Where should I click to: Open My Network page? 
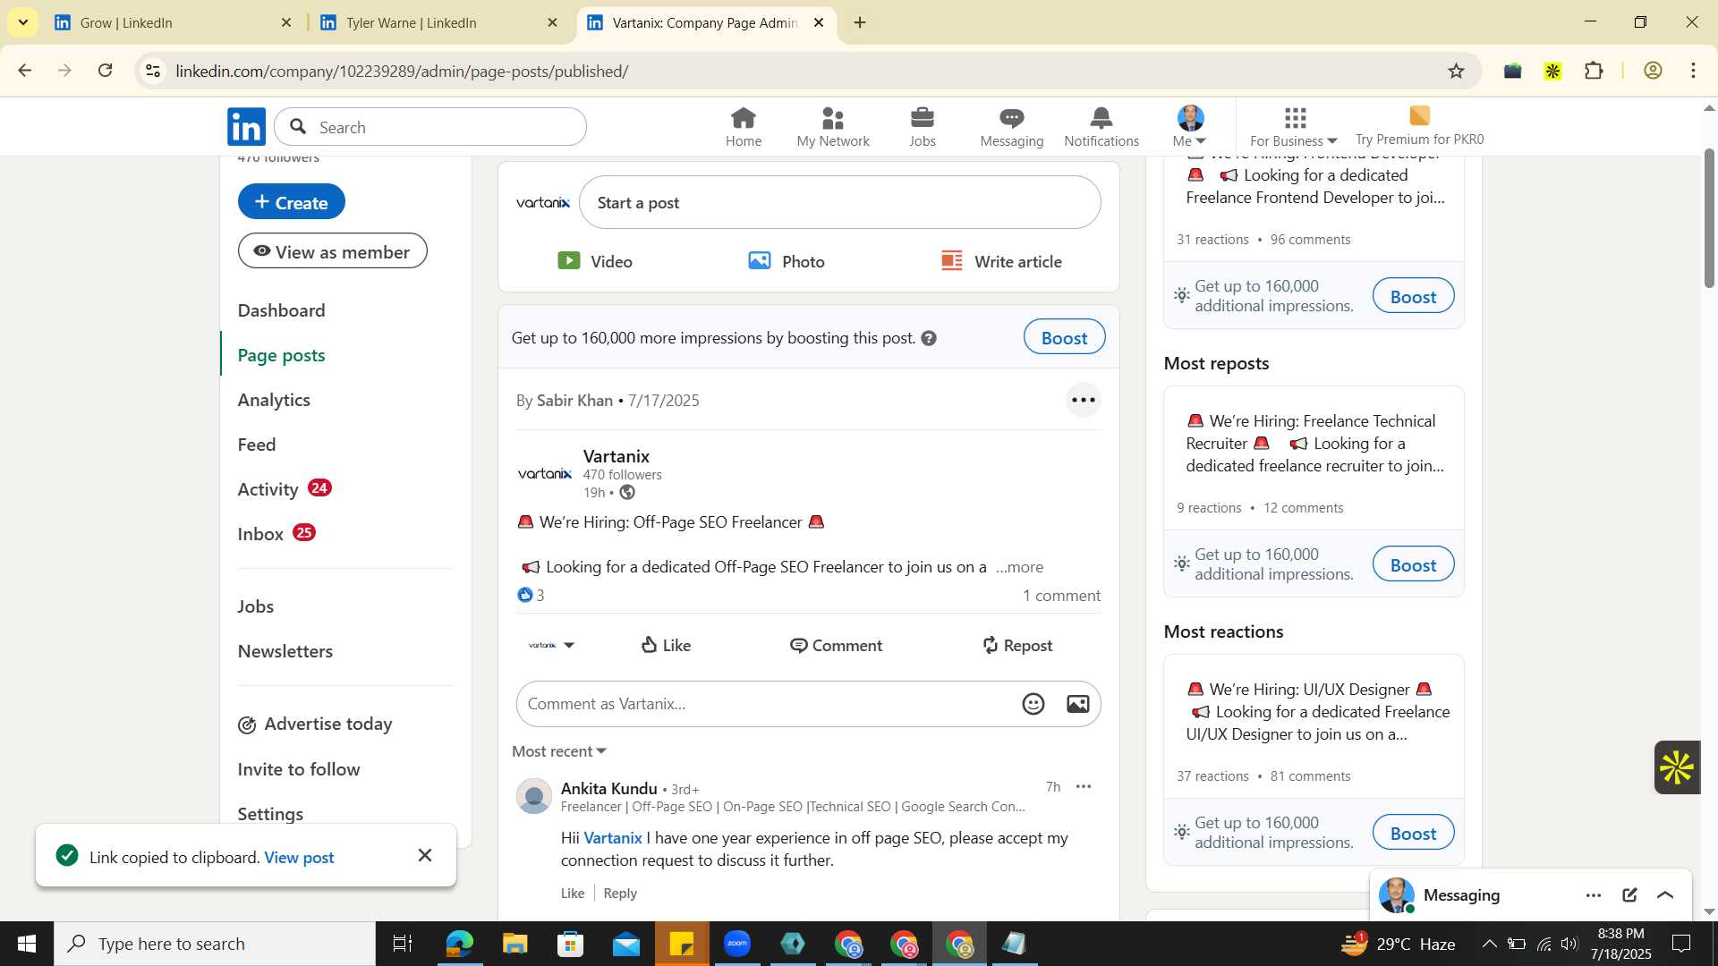pyautogui.click(x=832, y=127)
